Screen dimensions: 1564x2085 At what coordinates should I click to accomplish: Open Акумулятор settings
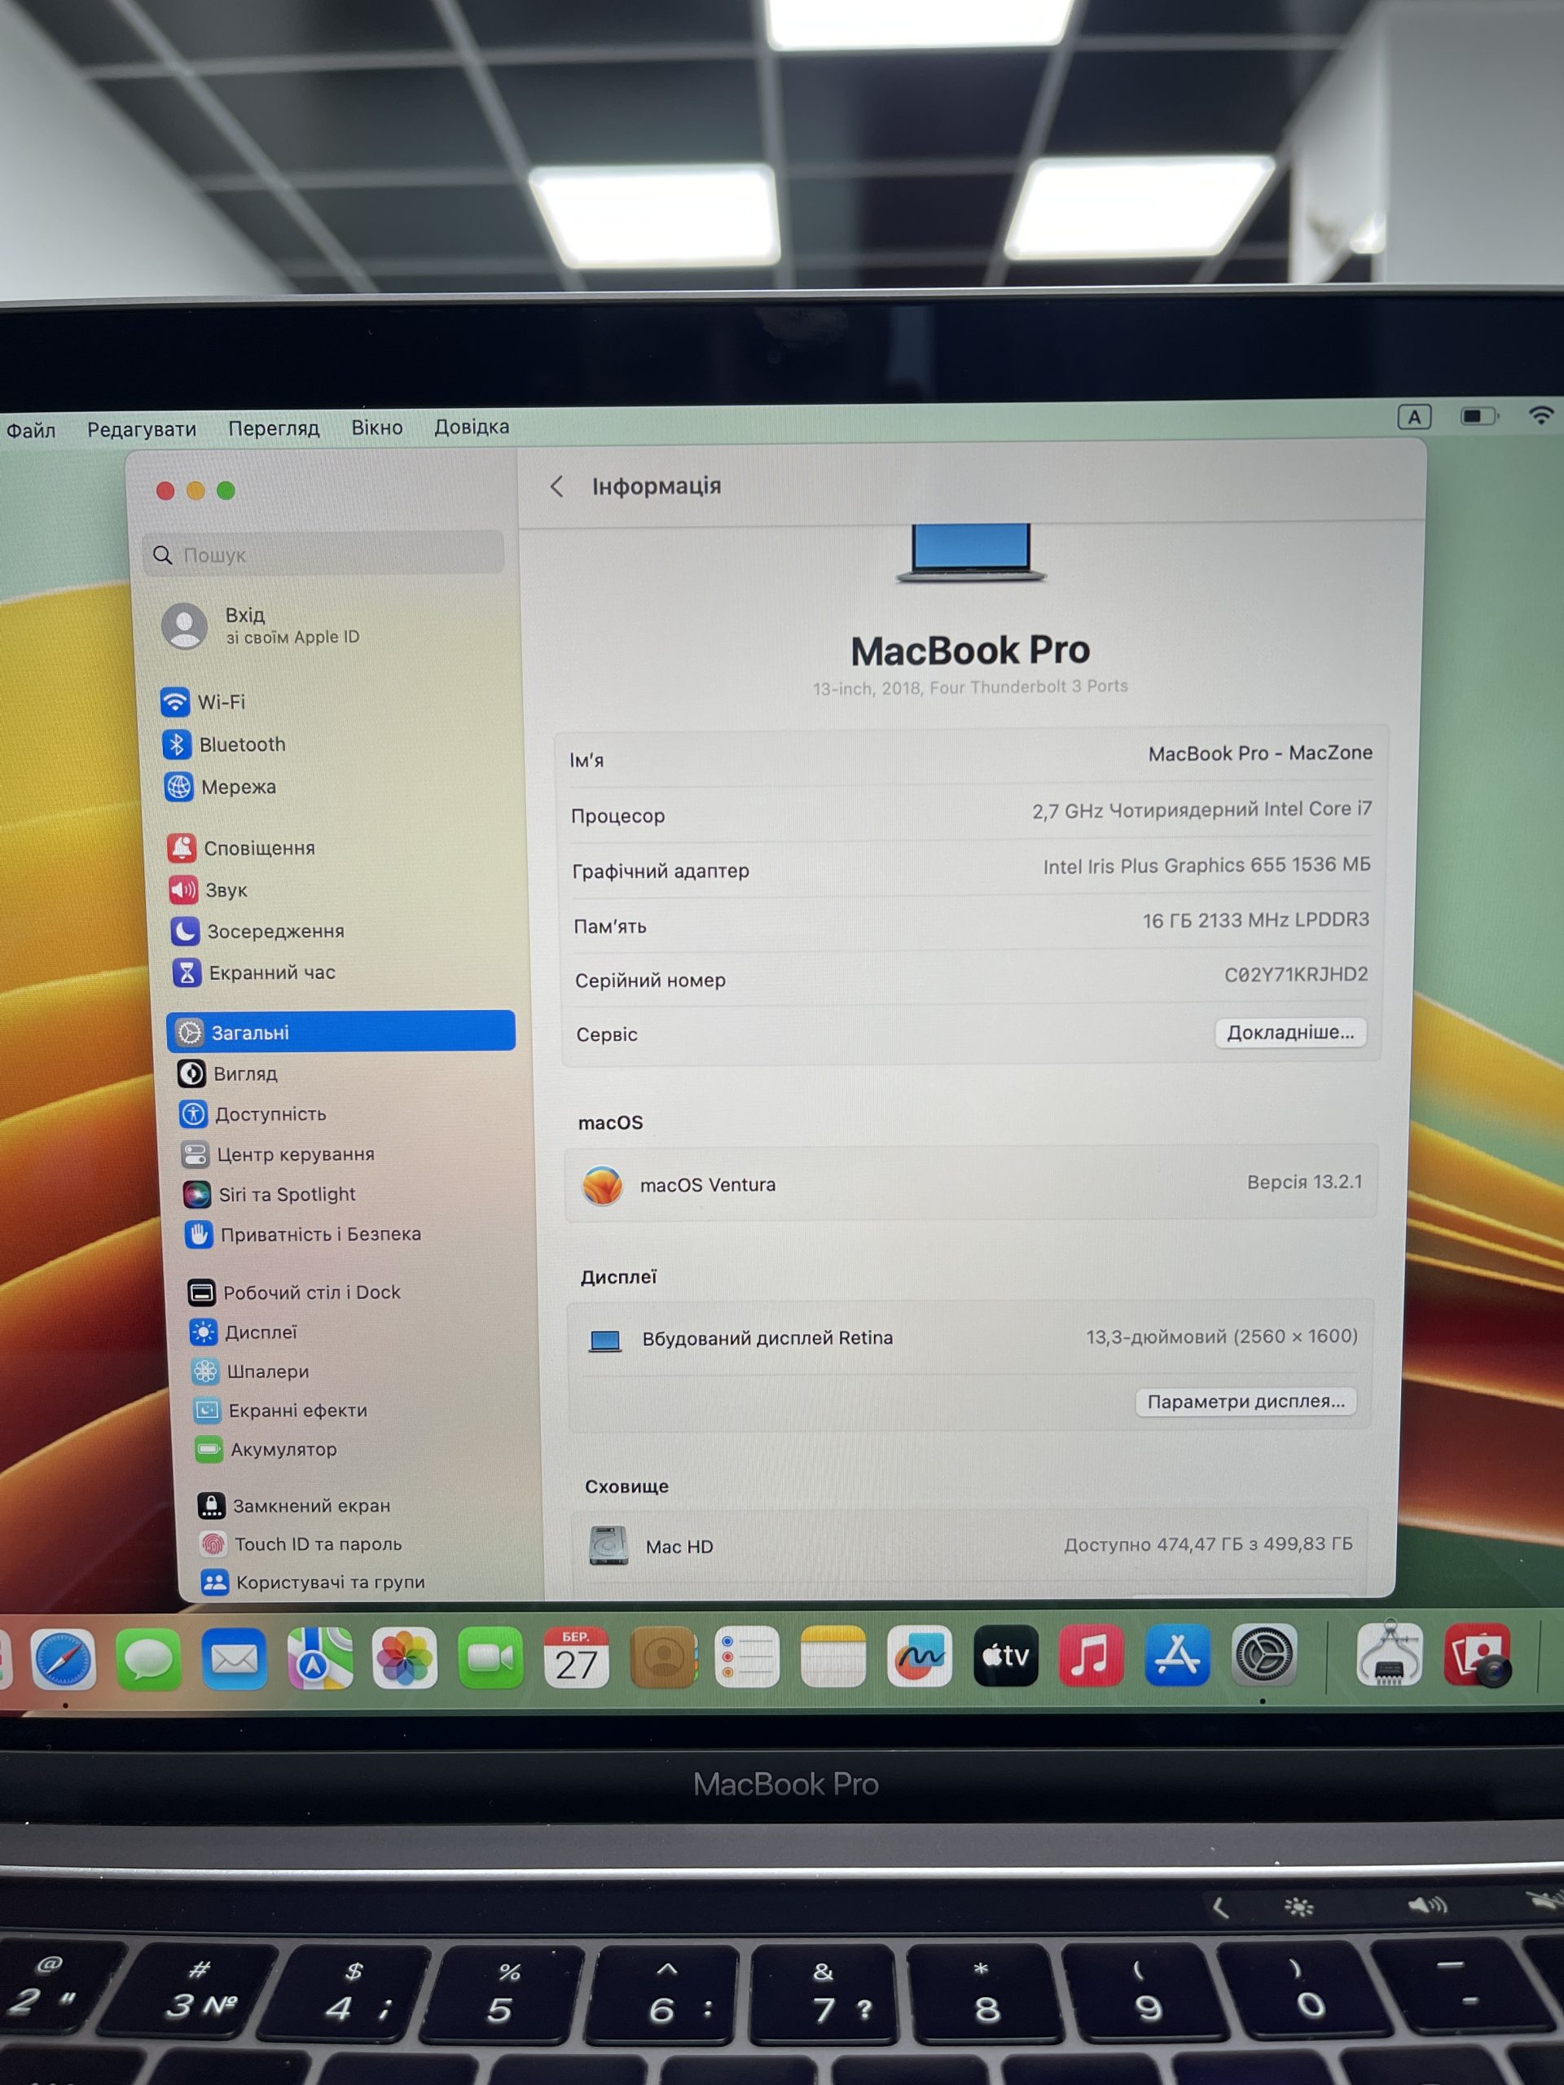pos(266,1450)
